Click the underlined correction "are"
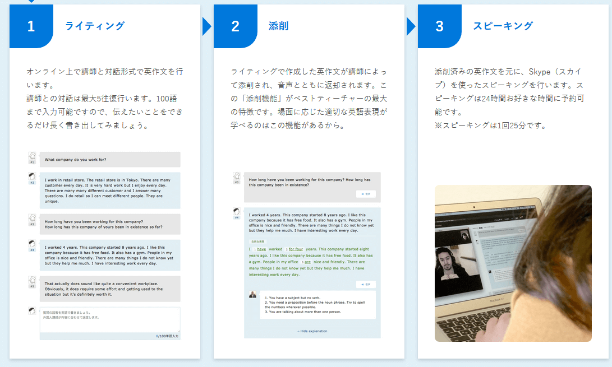Screen dimensions: 612x367 click(x=307, y=262)
